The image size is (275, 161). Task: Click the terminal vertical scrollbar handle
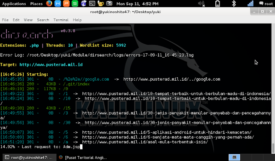273,148
